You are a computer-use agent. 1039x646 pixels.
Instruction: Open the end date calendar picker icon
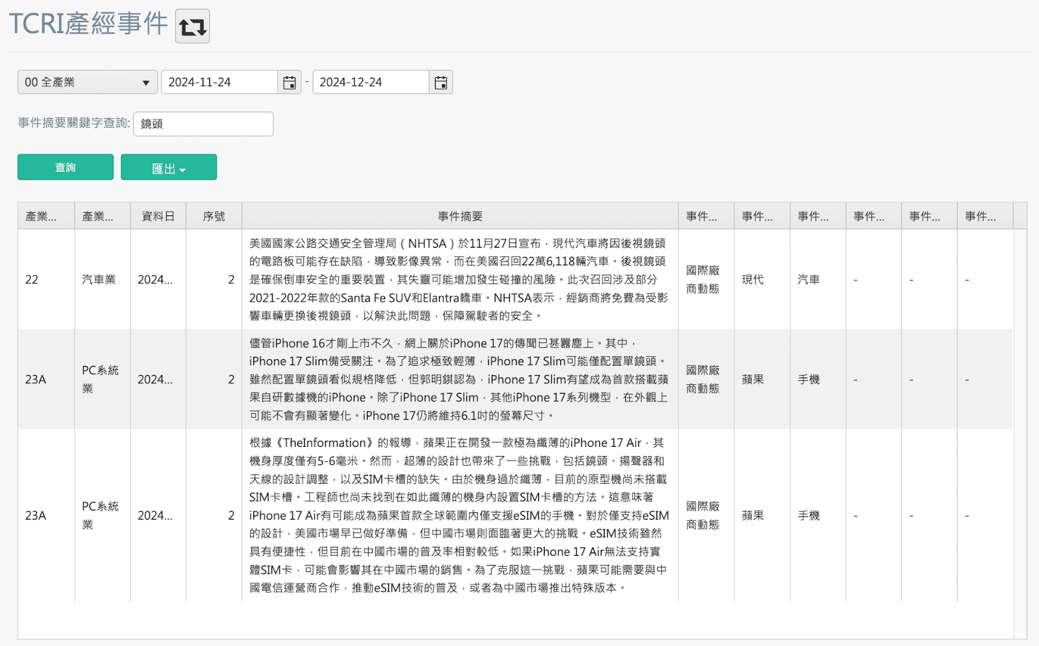click(441, 82)
